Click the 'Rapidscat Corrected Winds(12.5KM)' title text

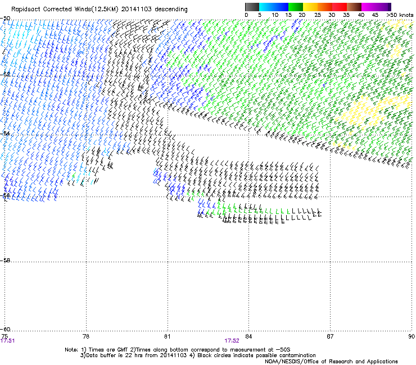coord(65,10)
